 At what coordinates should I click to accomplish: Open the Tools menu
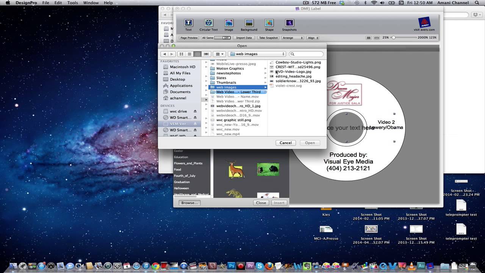tap(72, 3)
